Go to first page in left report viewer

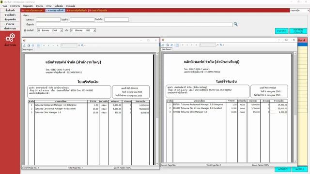click(x=44, y=45)
